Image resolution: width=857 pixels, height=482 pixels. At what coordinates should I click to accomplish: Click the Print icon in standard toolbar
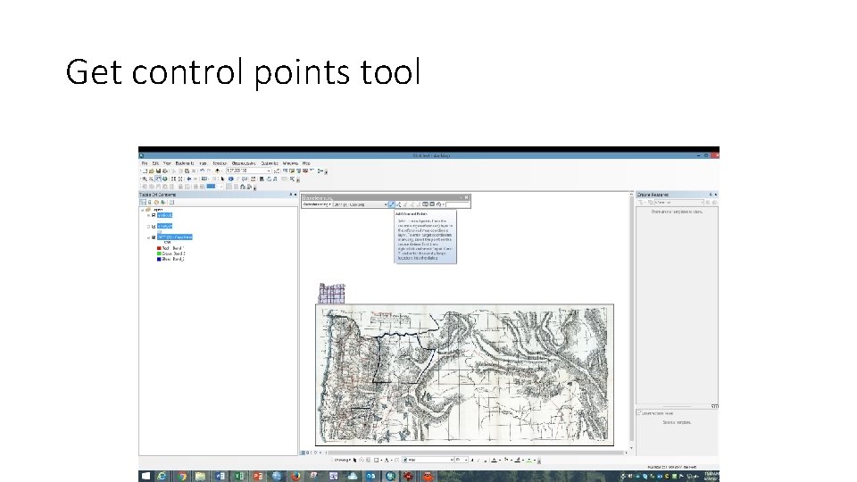coord(165,171)
